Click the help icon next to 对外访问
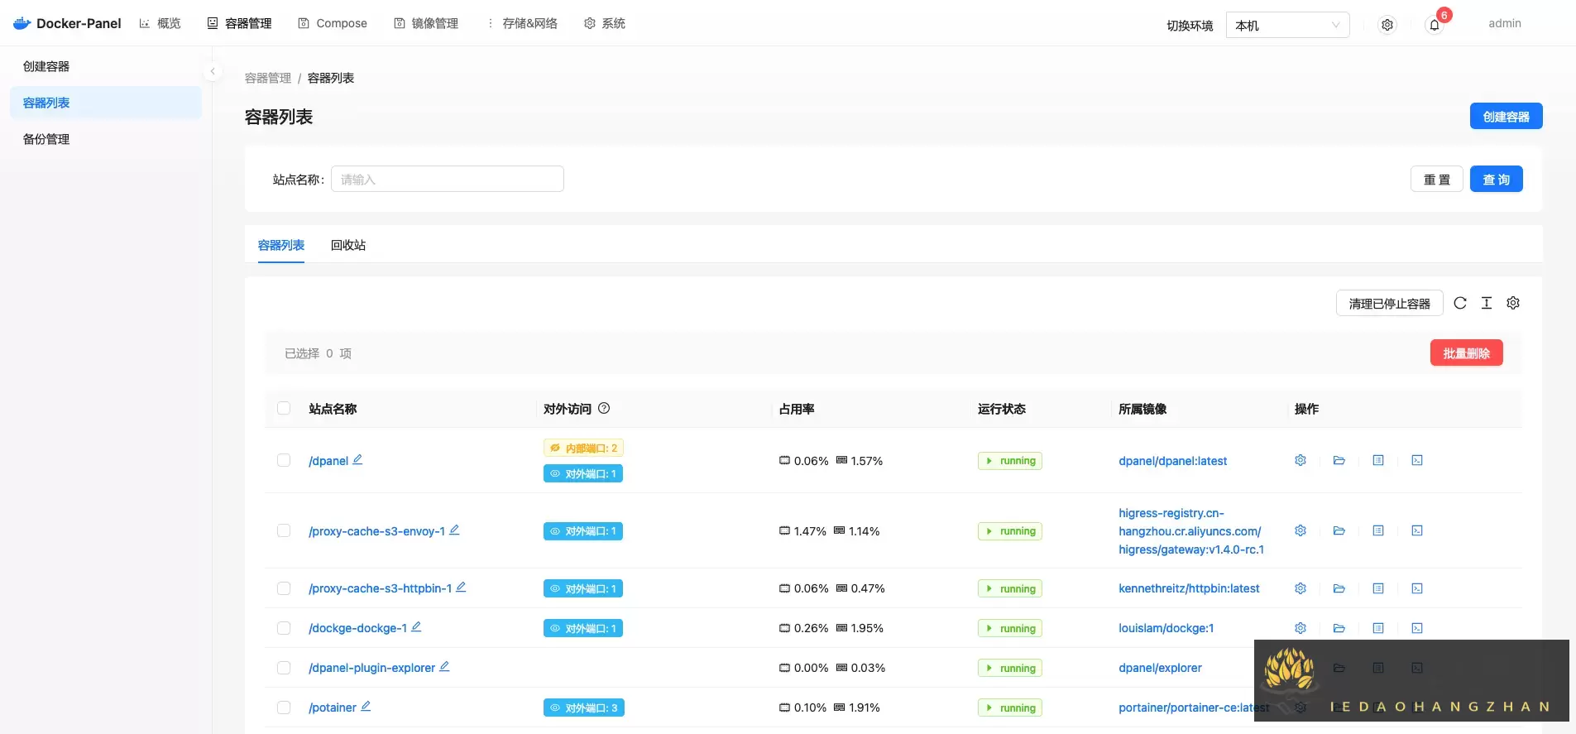Viewport: 1576px width, 734px height. click(604, 408)
